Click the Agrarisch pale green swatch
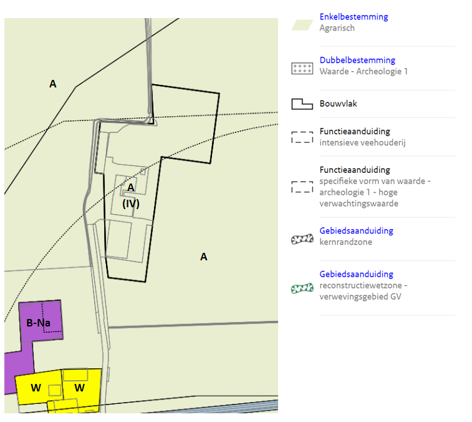The width and height of the screenshot is (472, 422). [302, 26]
